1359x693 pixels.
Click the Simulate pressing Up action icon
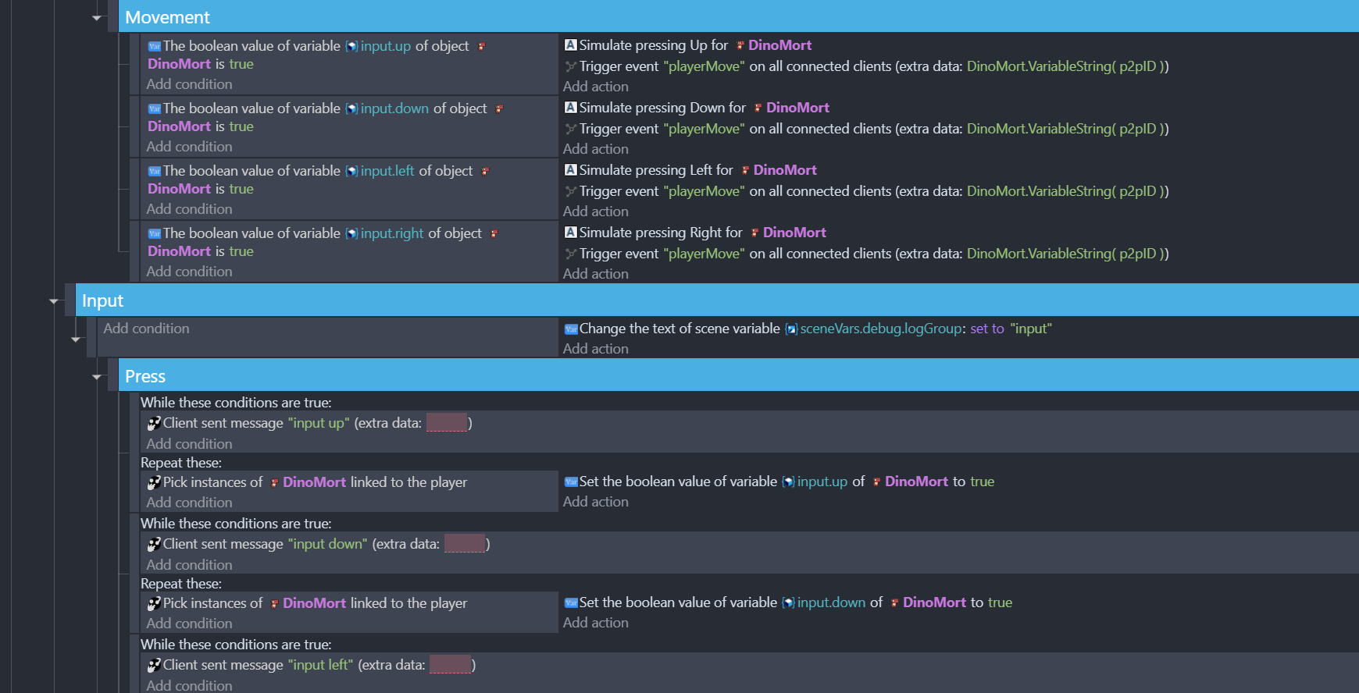(x=570, y=45)
